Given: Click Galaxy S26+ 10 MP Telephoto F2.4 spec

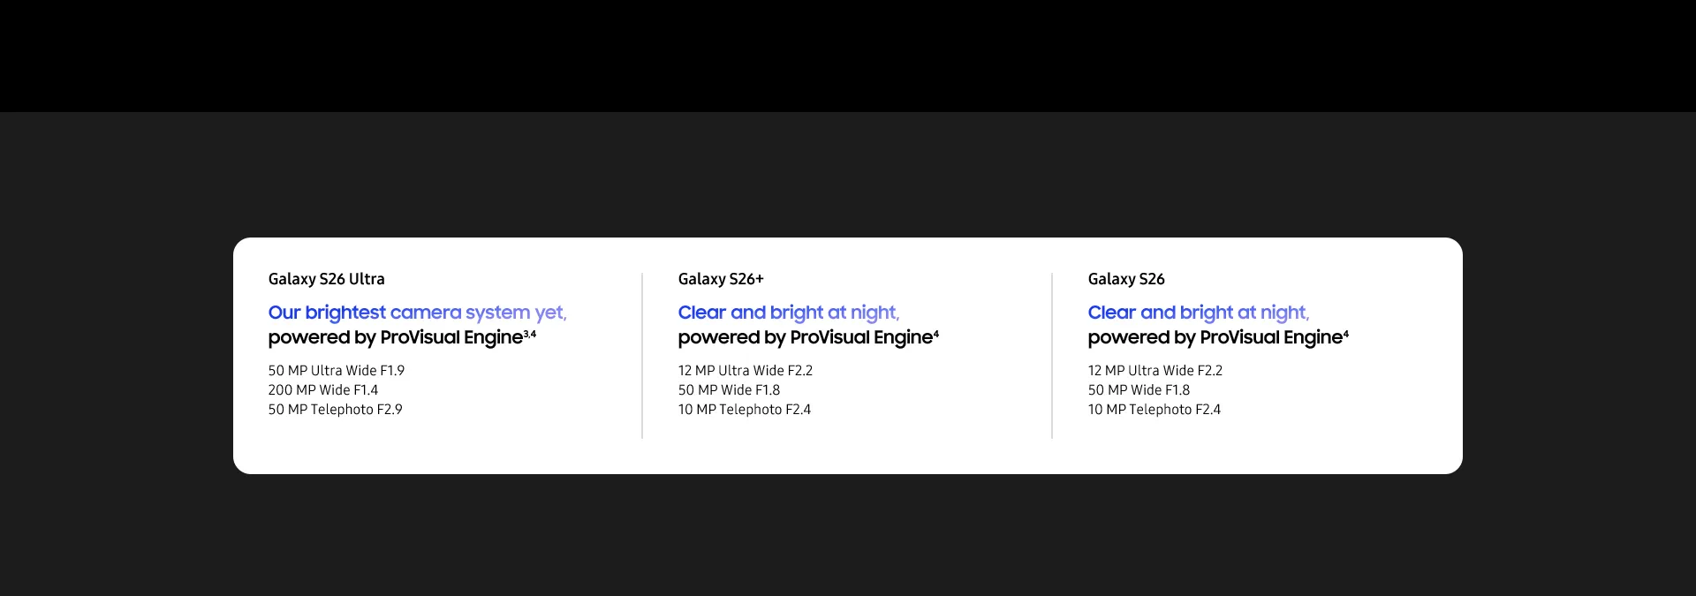Looking at the screenshot, I should (x=744, y=410).
